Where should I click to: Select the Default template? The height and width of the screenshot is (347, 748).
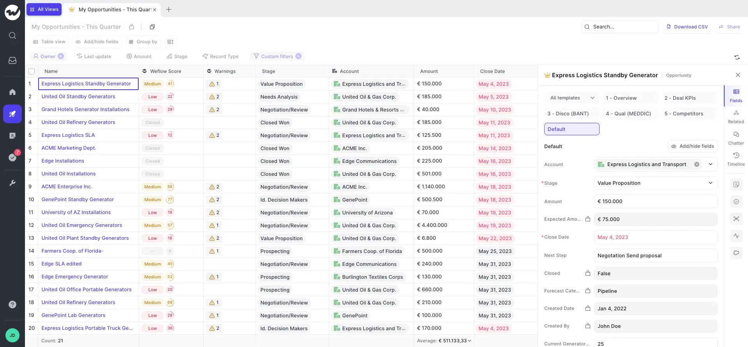(572, 129)
